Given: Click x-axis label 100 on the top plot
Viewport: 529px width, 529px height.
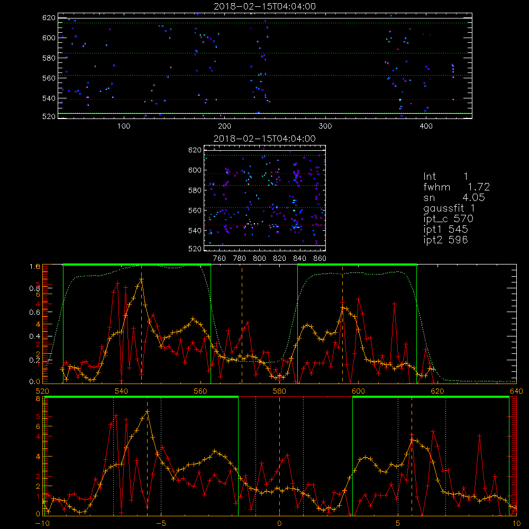Looking at the screenshot, I should 124,126.
